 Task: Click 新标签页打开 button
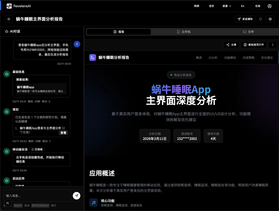[x=254, y=45]
